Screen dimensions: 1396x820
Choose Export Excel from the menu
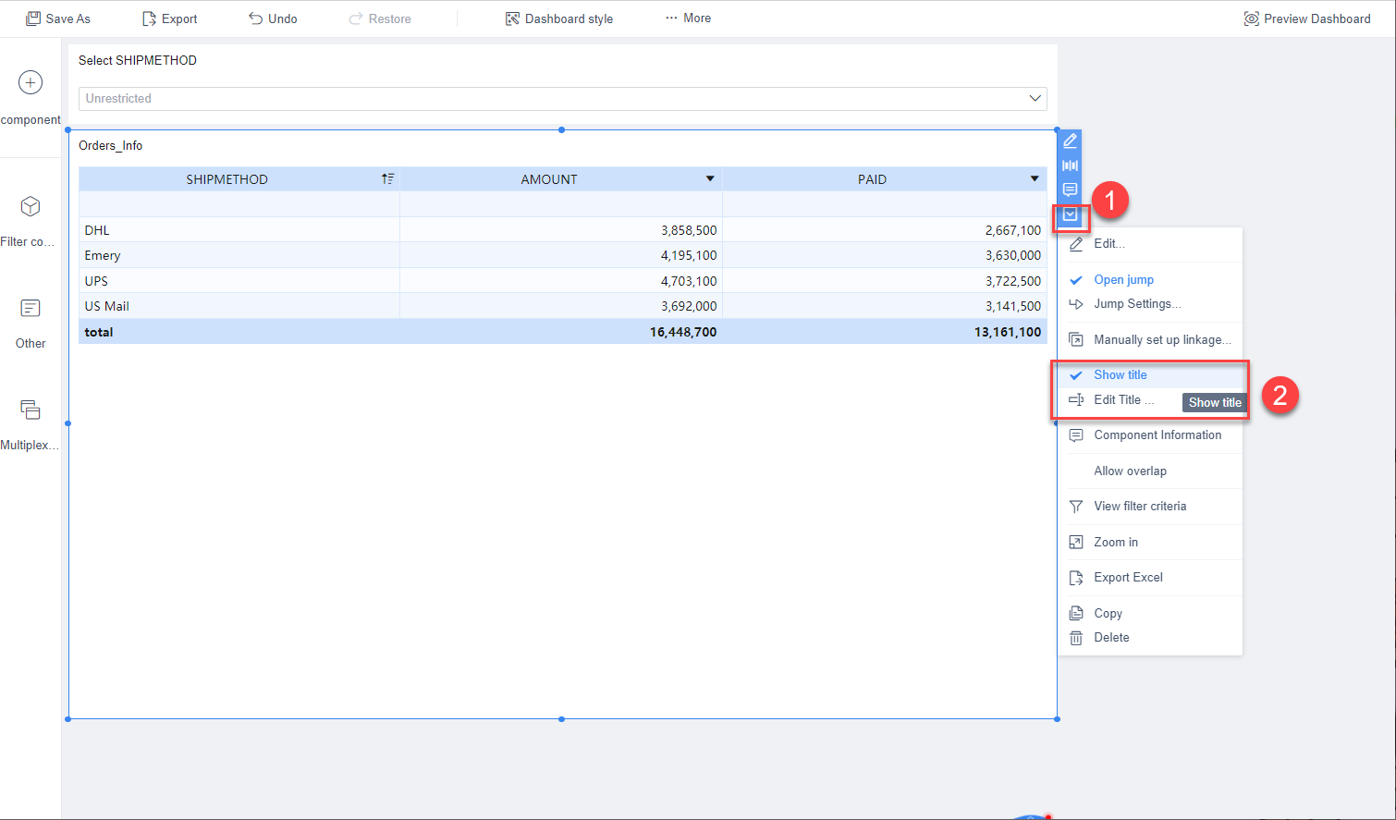[x=1150, y=577]
